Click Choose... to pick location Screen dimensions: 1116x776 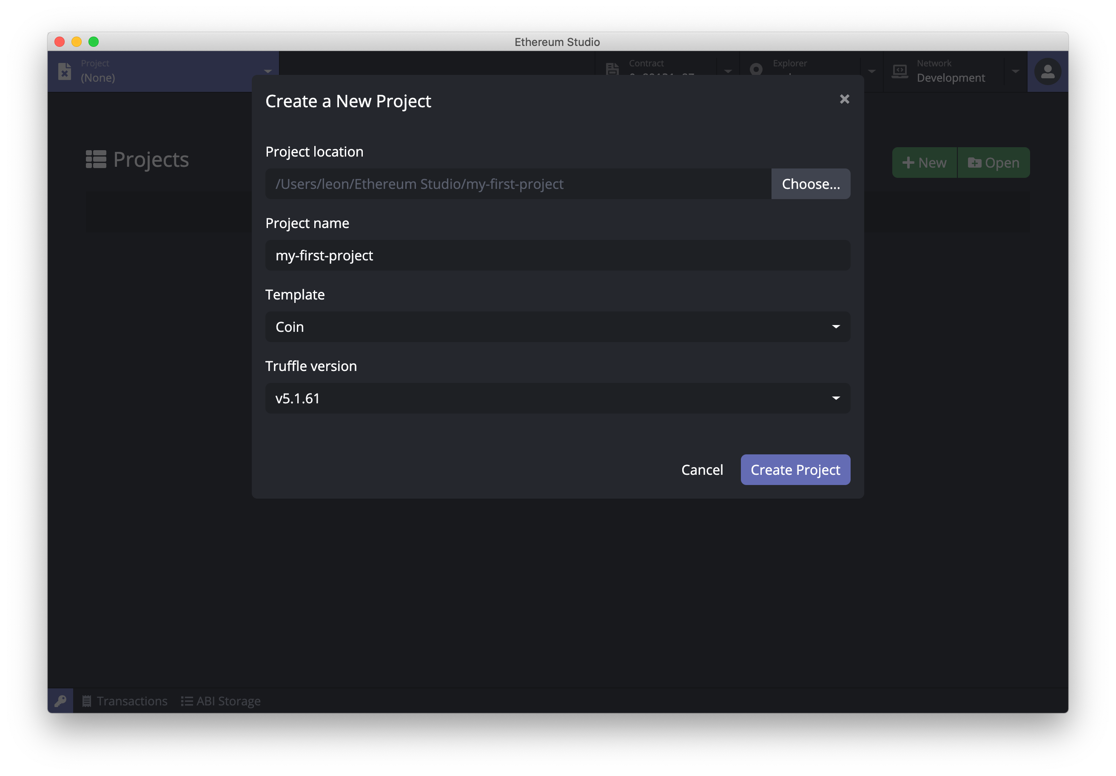(810, 184)
